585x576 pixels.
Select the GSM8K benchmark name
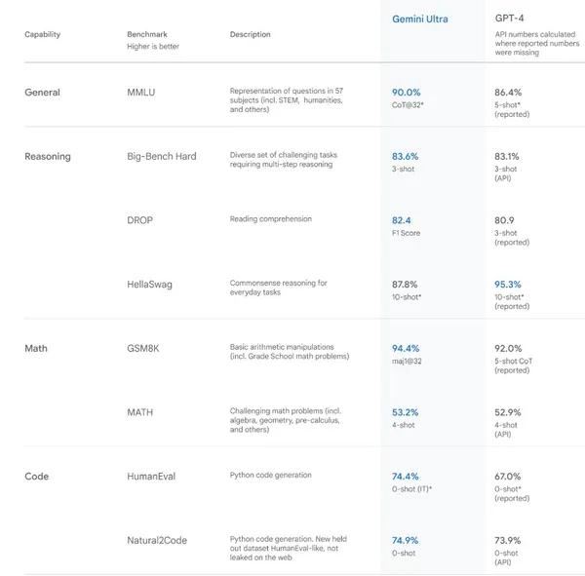pyautogui.click(x=143, y=349)
